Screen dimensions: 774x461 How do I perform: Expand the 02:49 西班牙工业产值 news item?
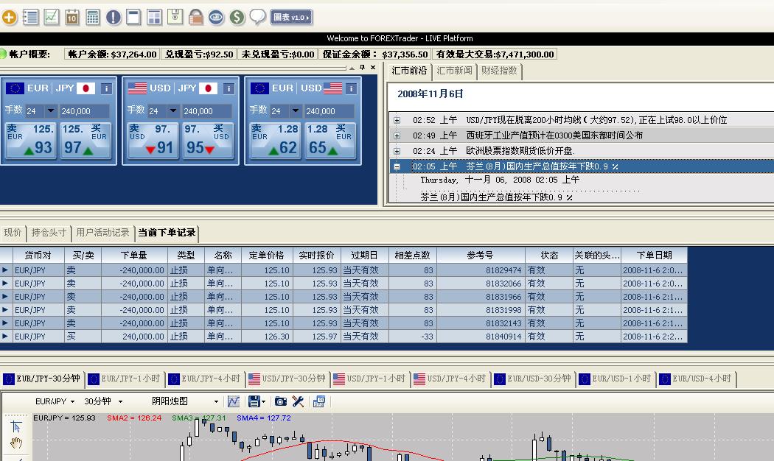[397, 135]
